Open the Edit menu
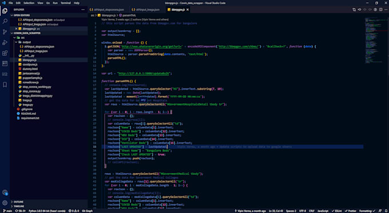The image size is (389, 213). coord(18,3)
